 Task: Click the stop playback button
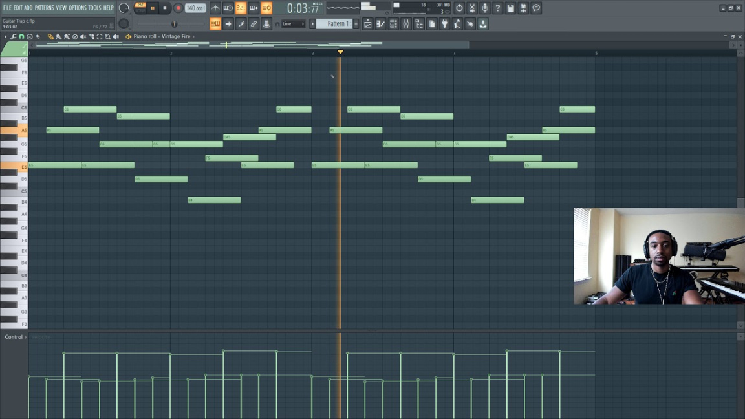point(165,8)
